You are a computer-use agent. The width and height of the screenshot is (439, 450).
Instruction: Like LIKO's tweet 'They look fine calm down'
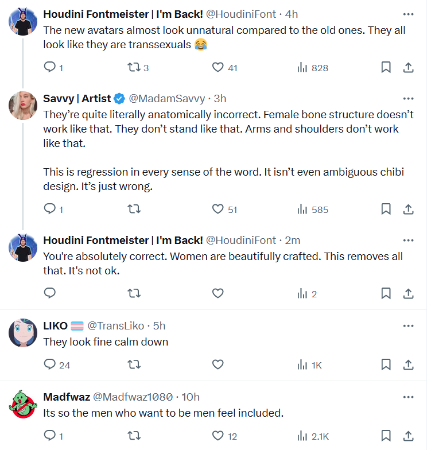(218, 364)
